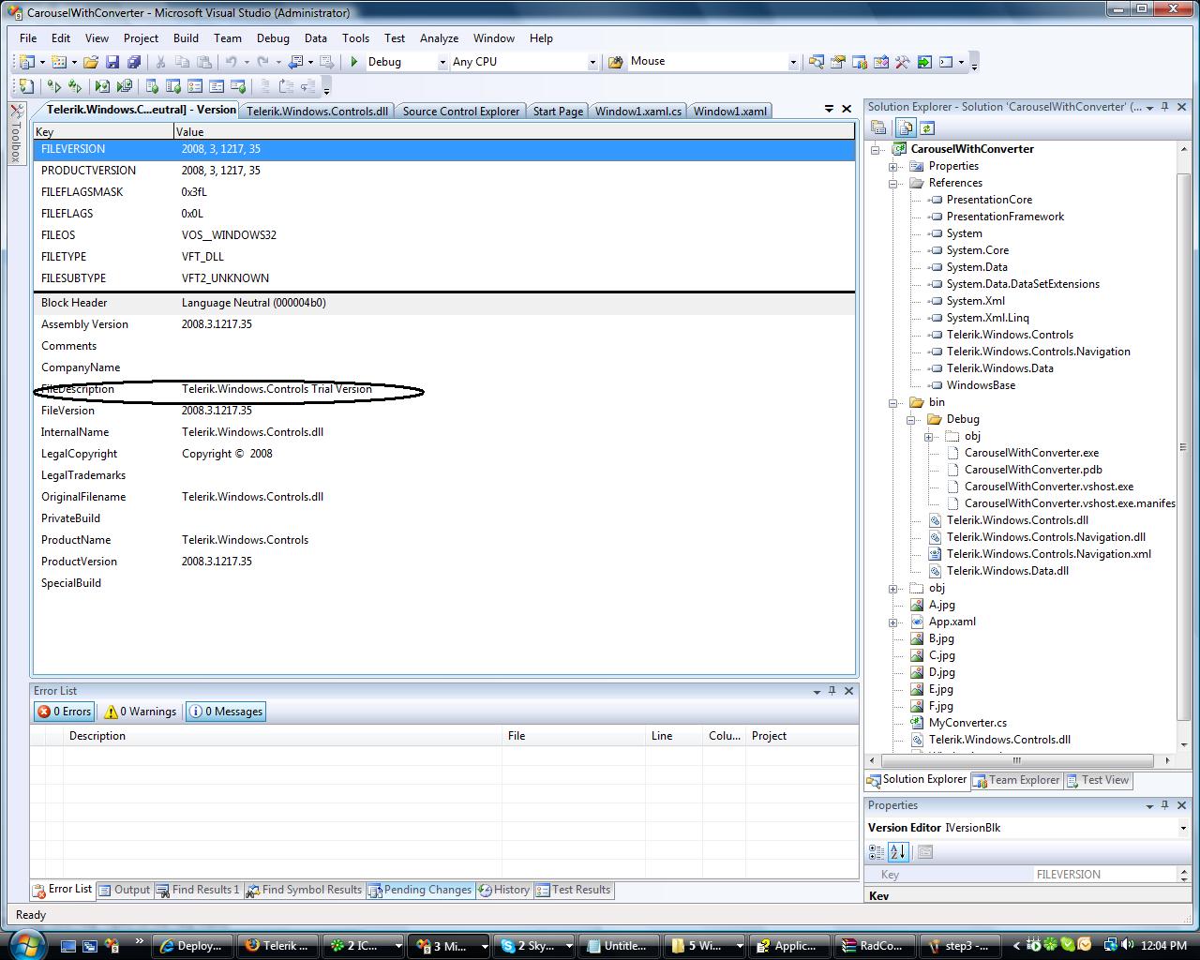1200x960 pixels.
Task: Open the Output panel tab
Action: pos(125,890)
